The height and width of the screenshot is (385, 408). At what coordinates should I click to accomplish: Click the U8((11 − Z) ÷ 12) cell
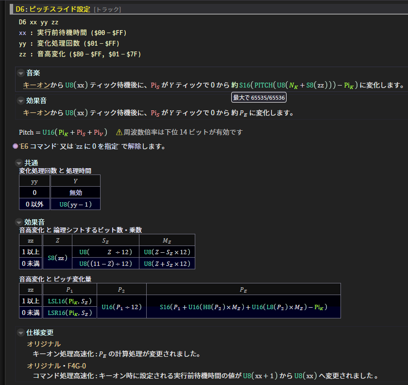pos(106,263)
